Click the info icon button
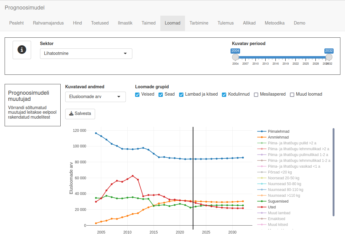345x236 pixels. point(22,50)
